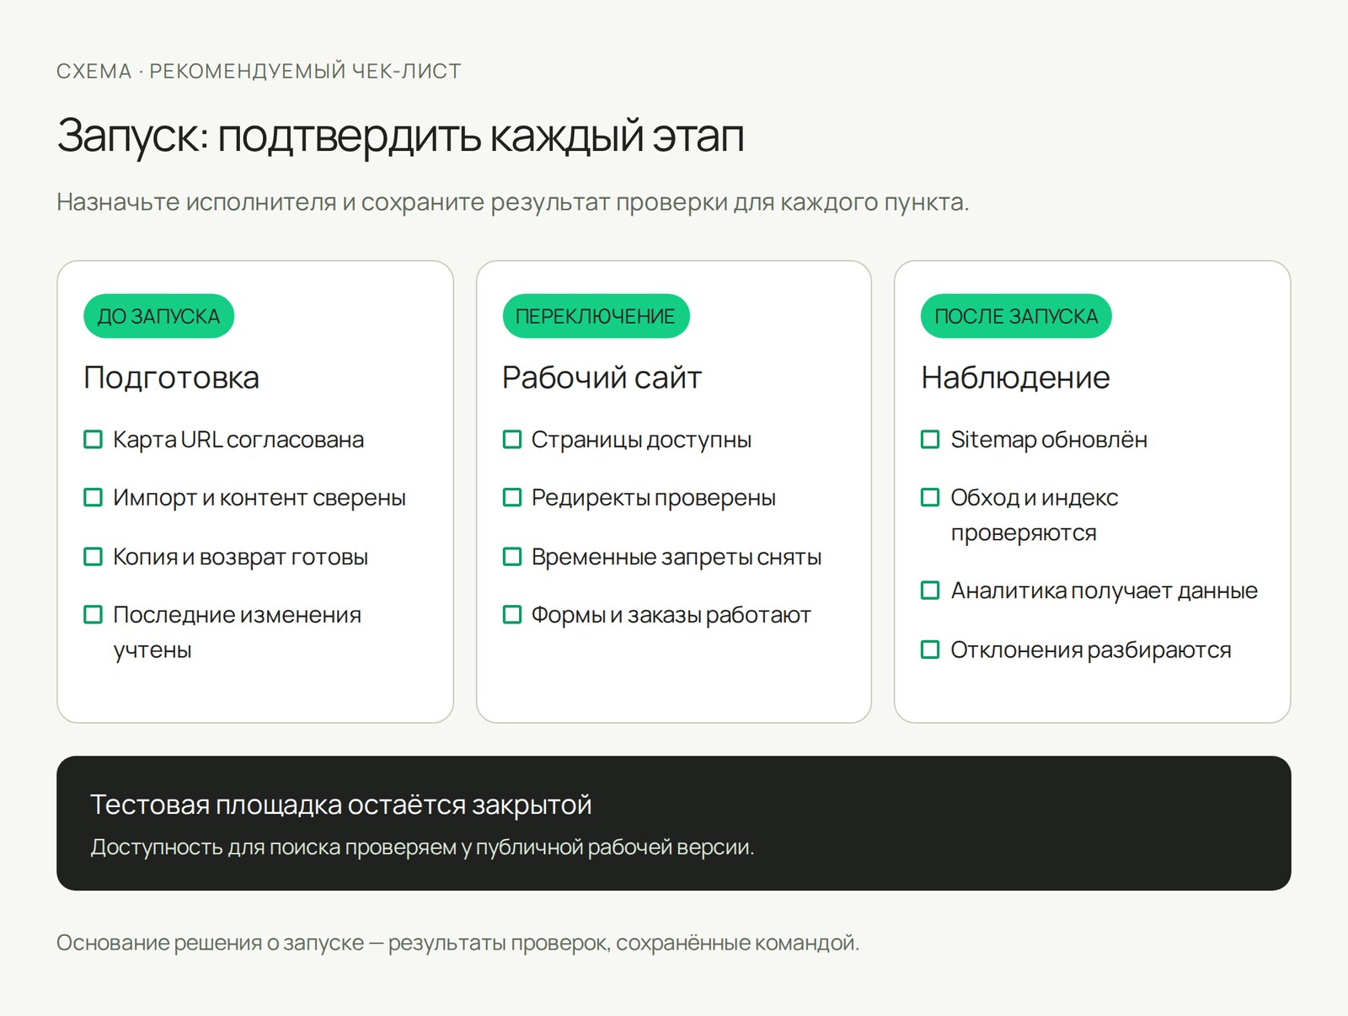The image size is (1348, 1016).
Task: Tick the «Страницы доступны» checkbox
Action: point(511,440)
